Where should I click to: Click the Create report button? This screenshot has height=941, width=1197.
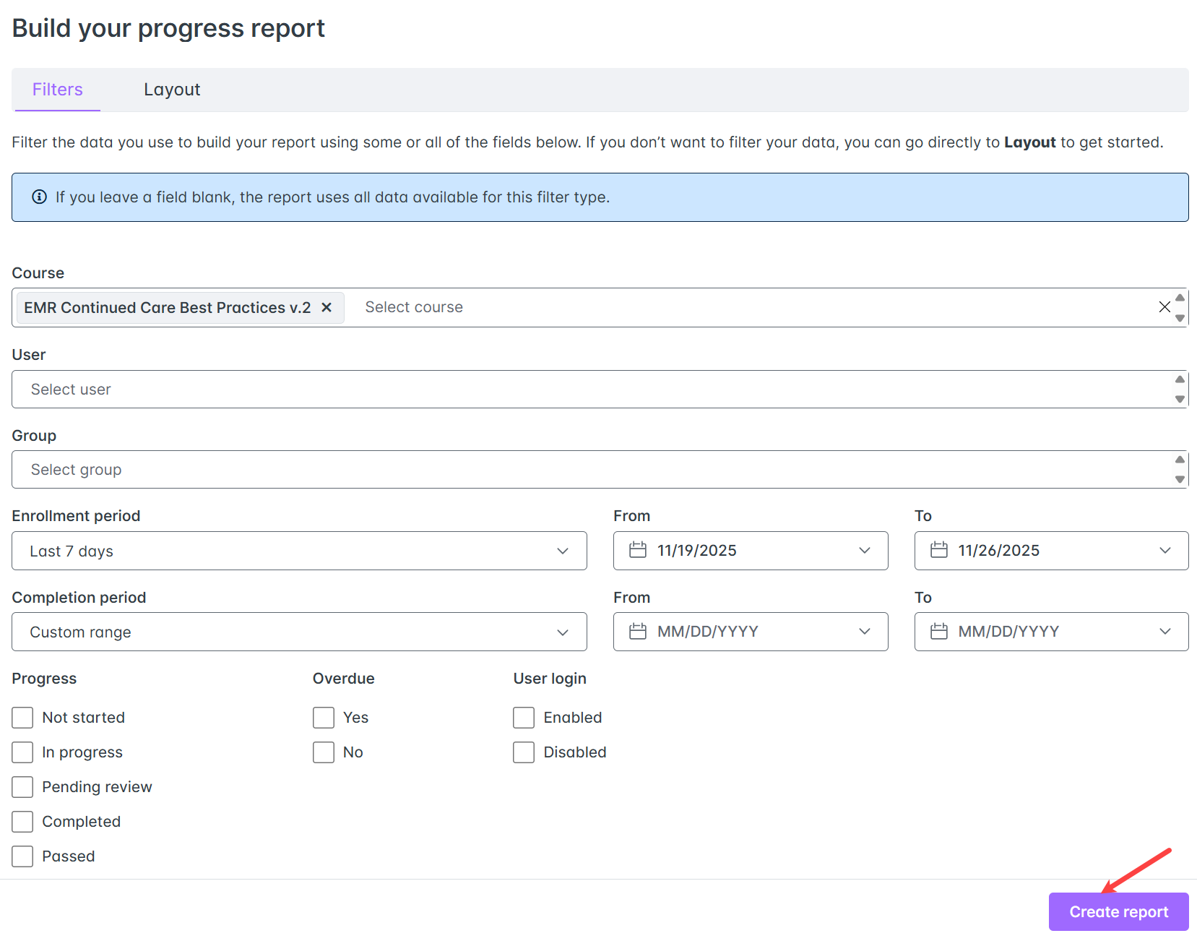[1118, 912]
